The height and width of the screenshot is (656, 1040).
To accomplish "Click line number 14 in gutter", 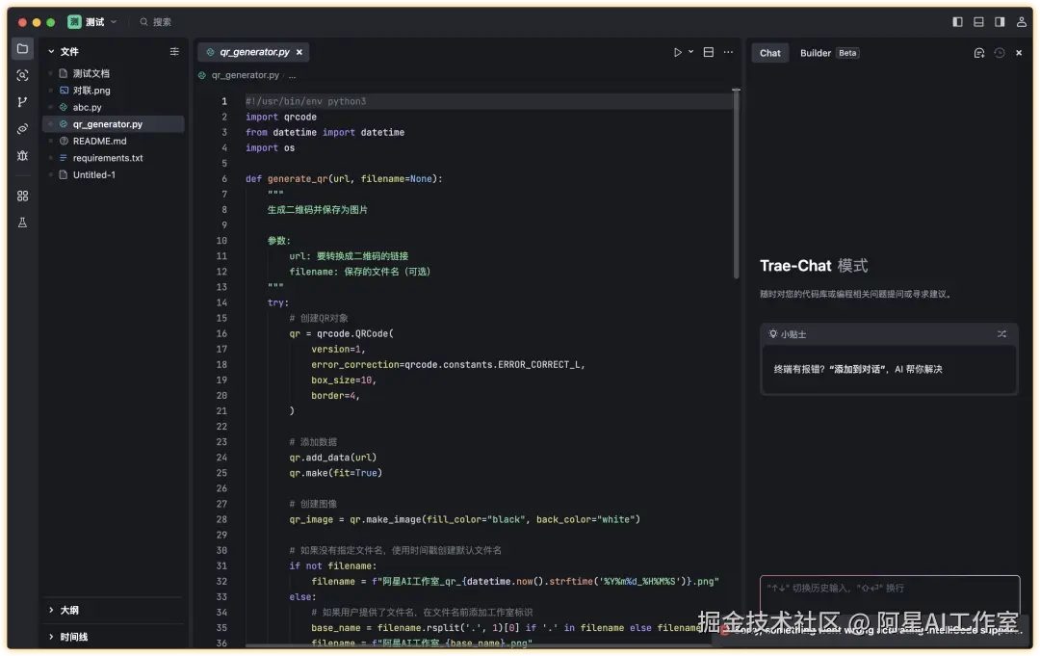I will 221,303.
